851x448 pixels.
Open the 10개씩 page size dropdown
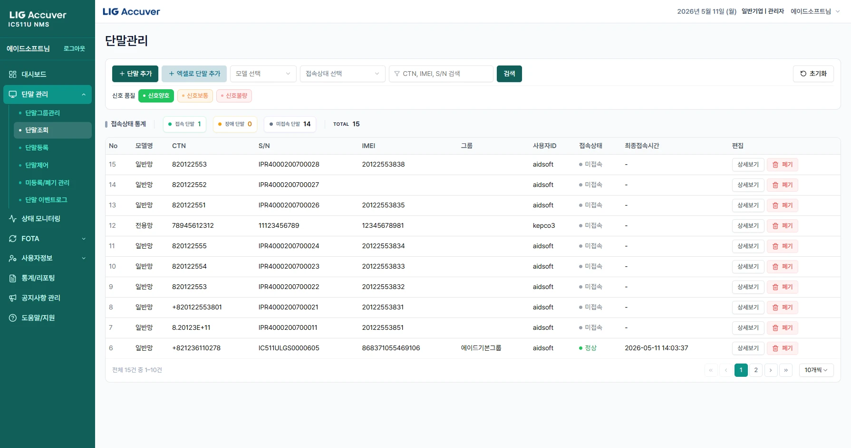tap(816, 370)
